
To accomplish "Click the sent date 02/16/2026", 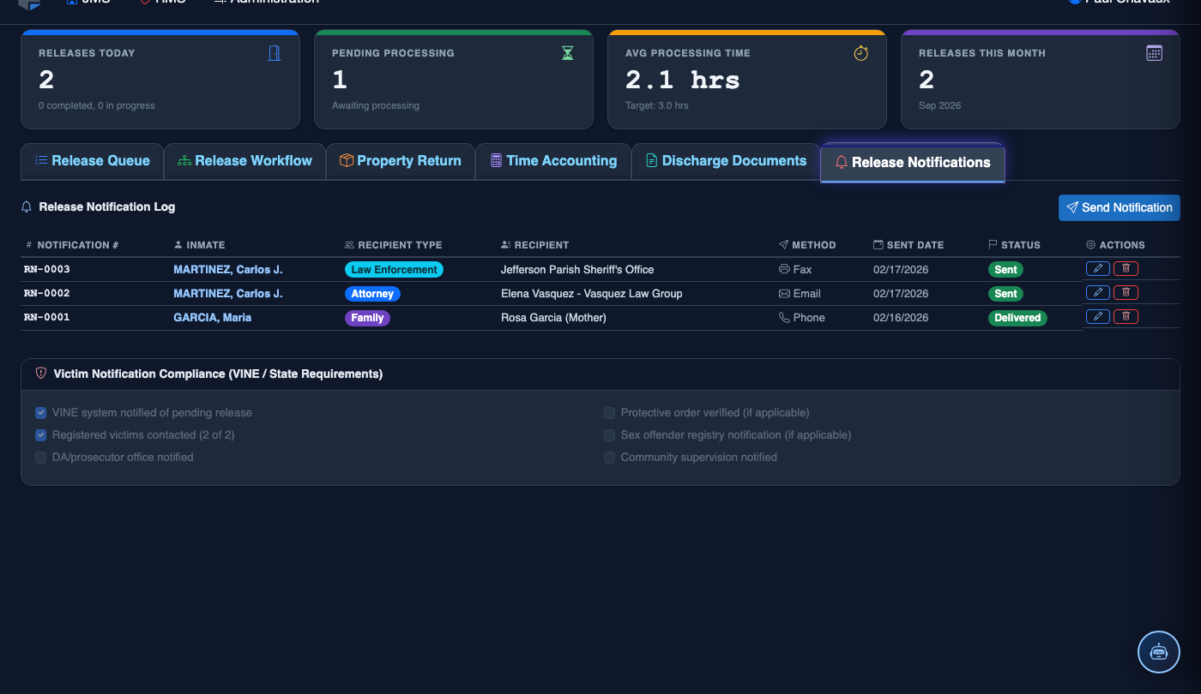I will pos(901,317).
